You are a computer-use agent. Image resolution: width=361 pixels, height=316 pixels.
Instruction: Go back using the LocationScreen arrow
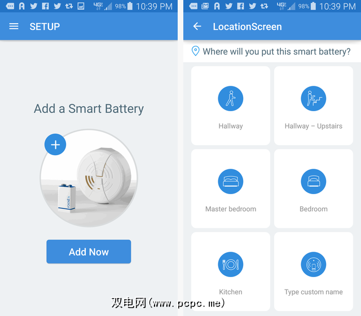[197, 27]
